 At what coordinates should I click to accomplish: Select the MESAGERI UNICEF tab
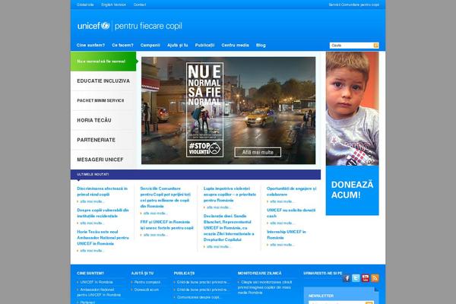(x=103, y=160)
